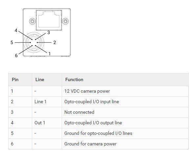
Task: Select pin label 4 in diagram
Action: pyautogui.click(x=16, y=30)
